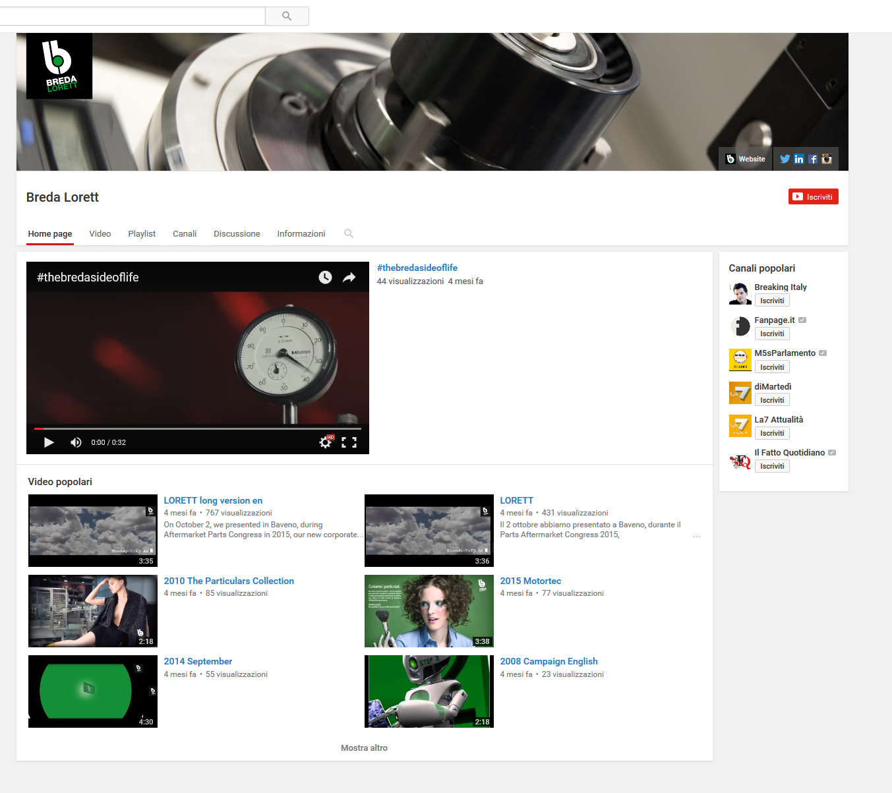Click the channel search magnifier icon
892x793 pixels.
[x=349, y=233]
